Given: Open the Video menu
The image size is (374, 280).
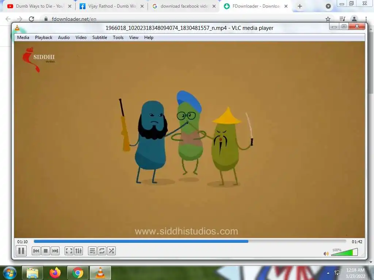Looking at the screenshot, I should [81, 38].
